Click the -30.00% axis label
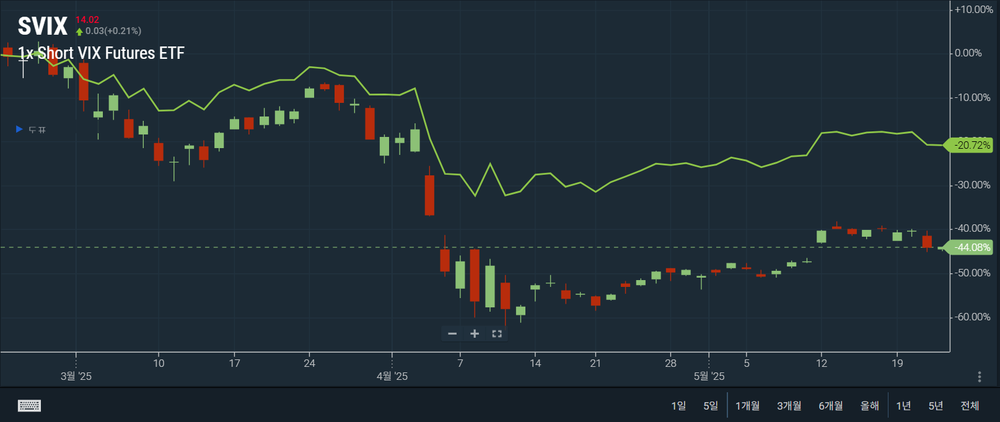The height and width of the screenshot is (422, 1000). pos(972,185)
